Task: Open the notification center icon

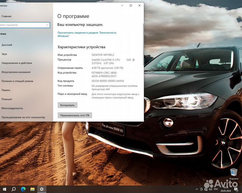Action: [x=236, y=189]
